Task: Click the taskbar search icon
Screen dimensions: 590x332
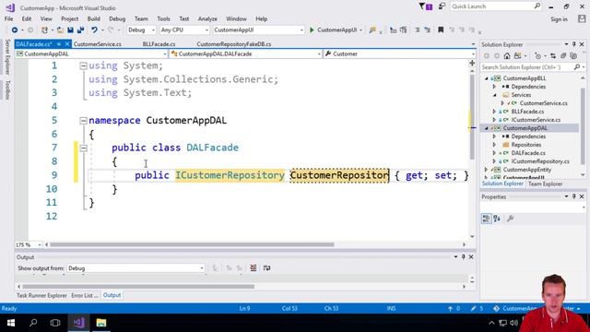Action: pos(33,323)
